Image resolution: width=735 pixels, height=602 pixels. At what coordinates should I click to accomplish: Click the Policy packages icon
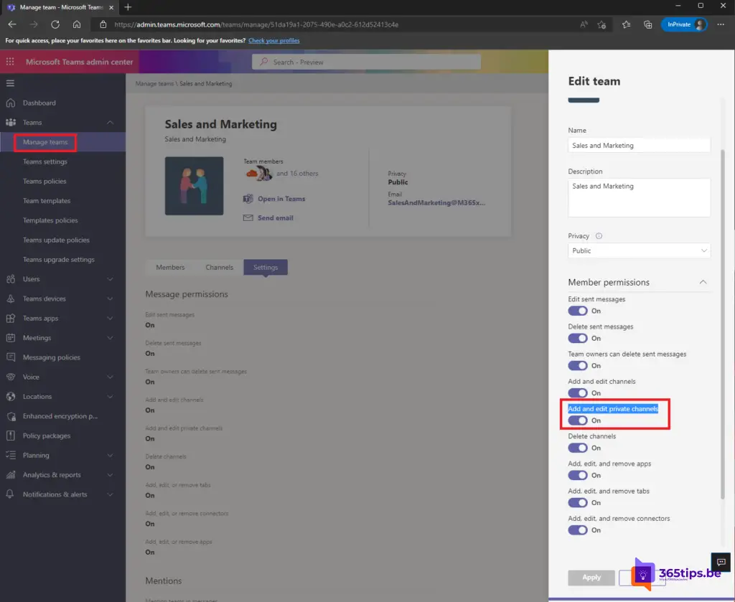pos(11,436)
